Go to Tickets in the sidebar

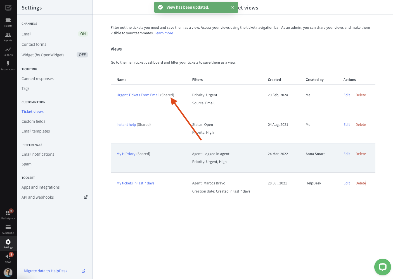tap(8, 22)
